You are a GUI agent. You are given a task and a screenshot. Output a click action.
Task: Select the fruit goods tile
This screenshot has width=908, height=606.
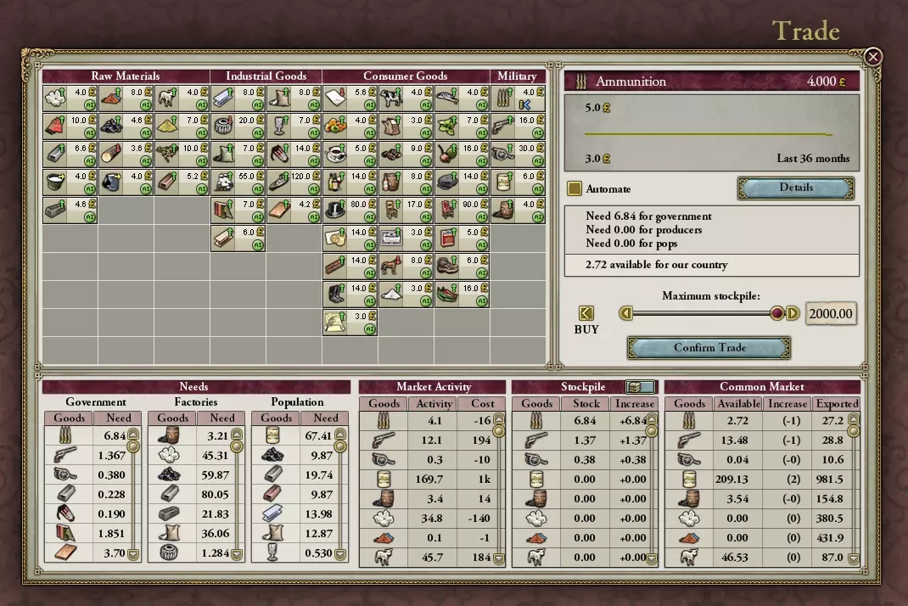click(x=350, y=126)
